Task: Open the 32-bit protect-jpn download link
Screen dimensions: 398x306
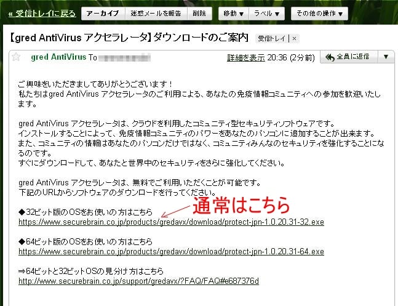Action: click(x=171, y=222)
